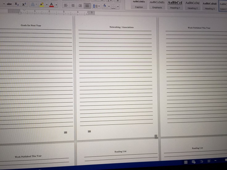Align text to the left
The width and height of the screenshot is (227, 170).
pyautogui.click(x=66, y=6)
